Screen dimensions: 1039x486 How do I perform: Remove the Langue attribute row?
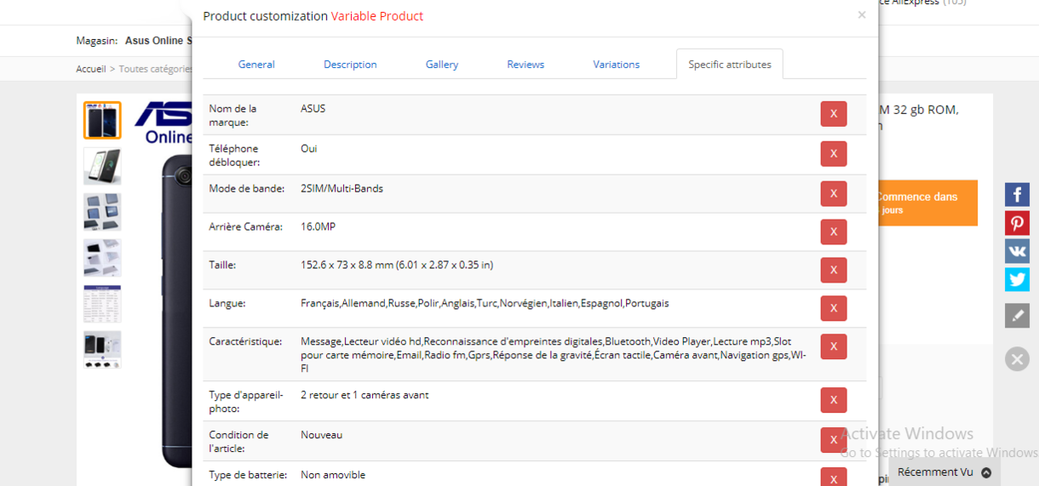(833, 308)
